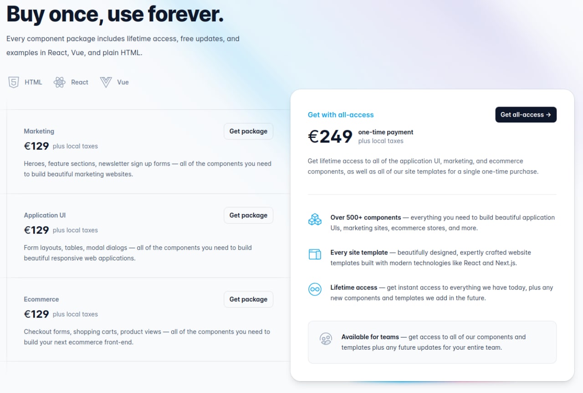
Task: Click the Application UI package title
Action: [45, 215]
